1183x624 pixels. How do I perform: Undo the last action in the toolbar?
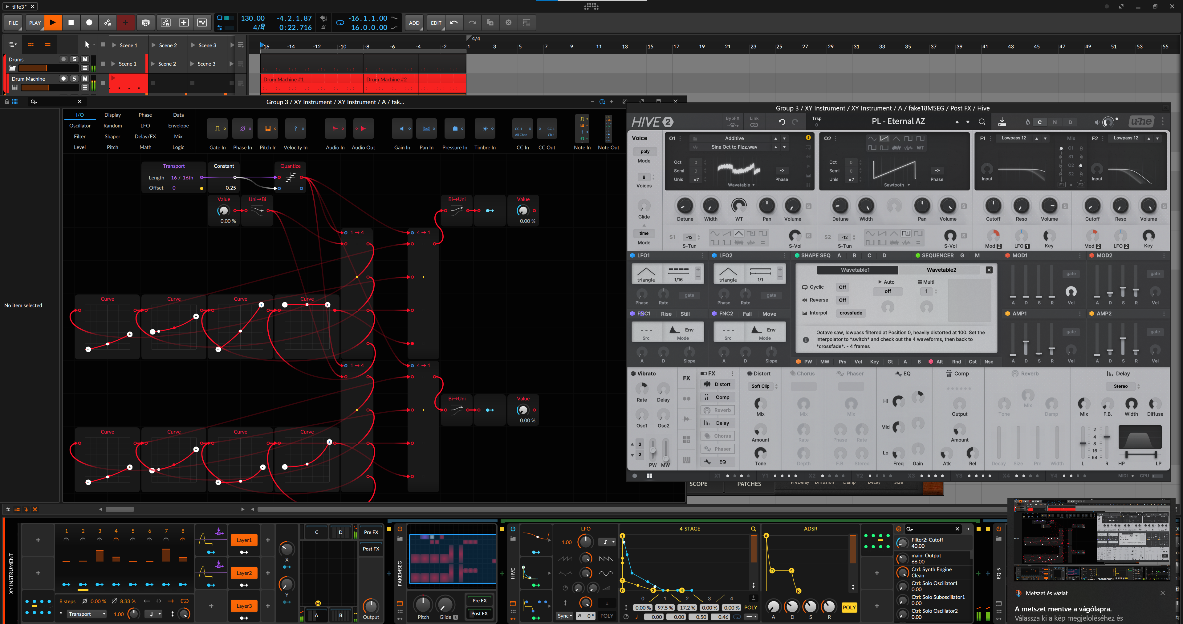click(x=454, y=22)
